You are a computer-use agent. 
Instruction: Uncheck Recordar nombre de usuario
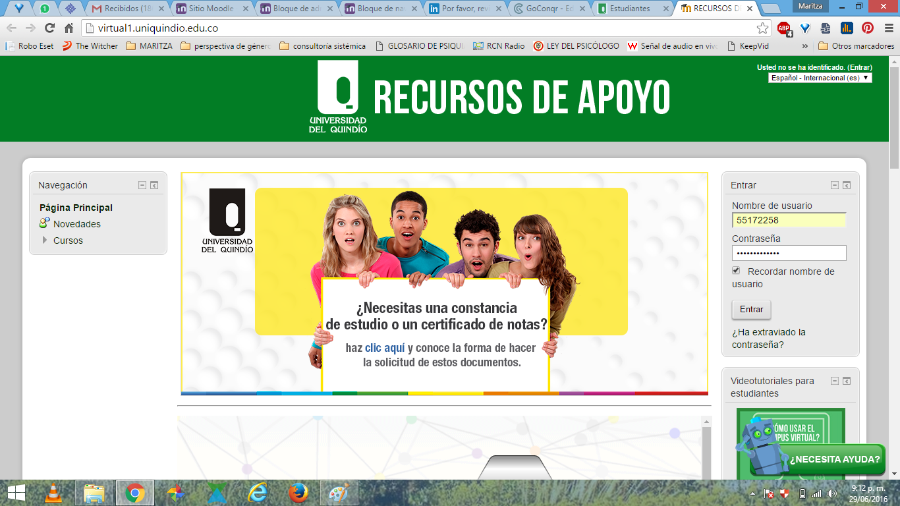(736, 271)
